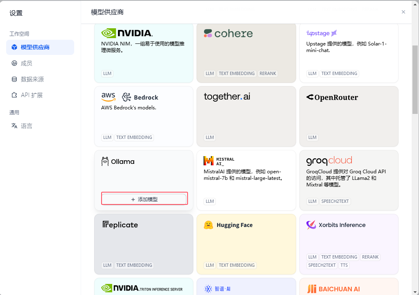This screenshot has height=295, width=419.
Task: Open the API 扩展 section
Action: [x=32, y=95]
